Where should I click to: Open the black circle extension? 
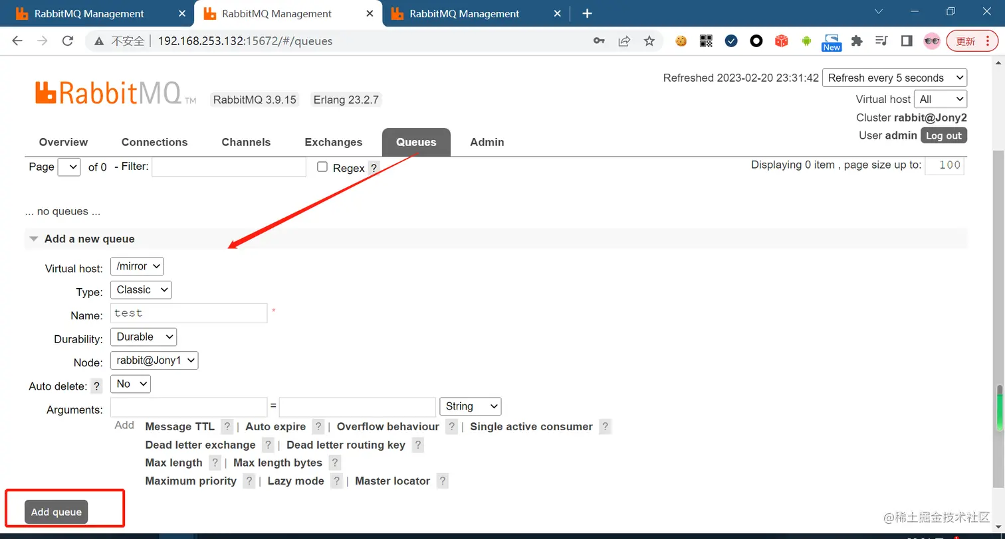pos(756,41)
